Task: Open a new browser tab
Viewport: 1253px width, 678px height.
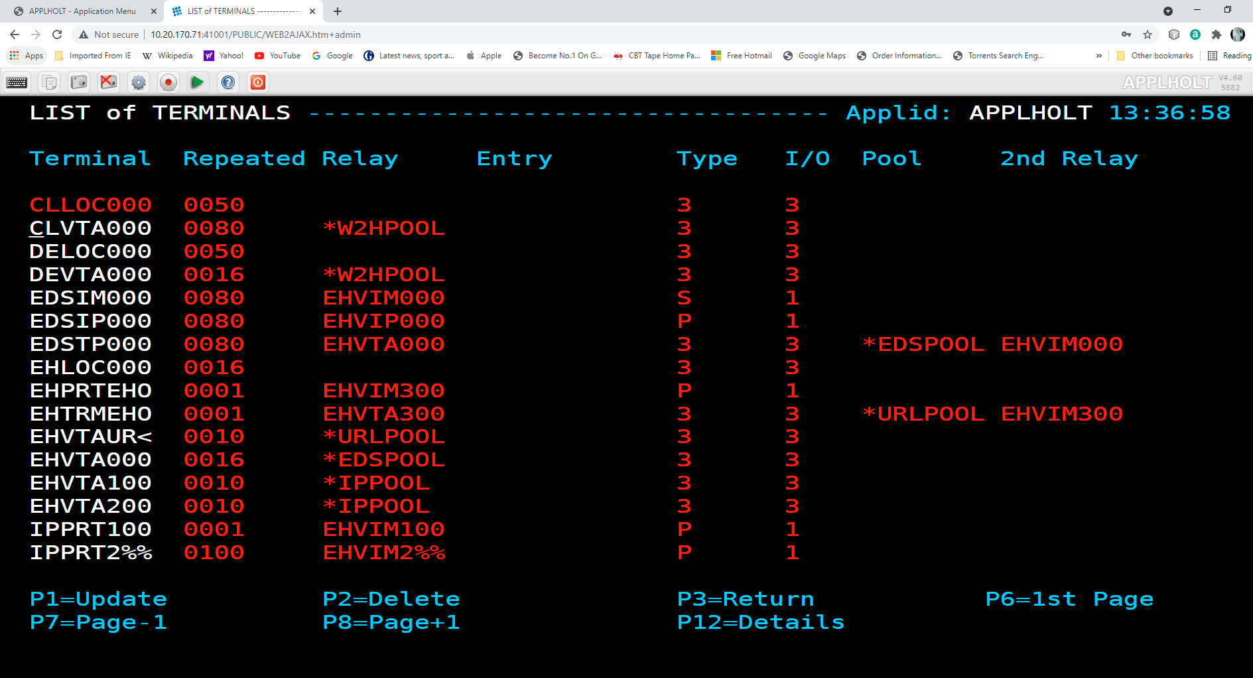Action: click(338, 11)
